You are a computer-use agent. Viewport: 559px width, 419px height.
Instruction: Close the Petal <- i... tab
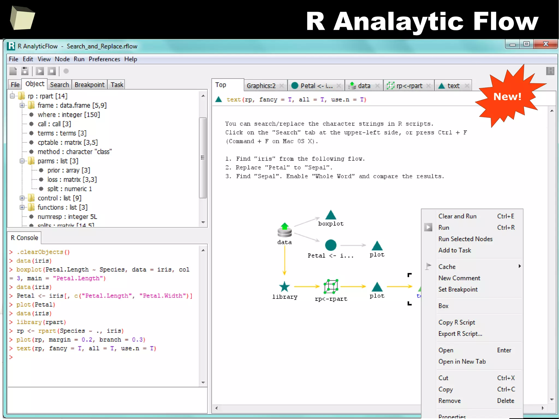tap(339, 86)
